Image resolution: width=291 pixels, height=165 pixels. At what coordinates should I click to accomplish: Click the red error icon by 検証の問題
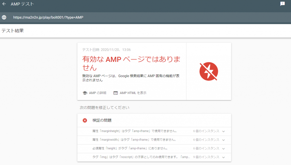pyautogui.click(x=85, y=120)
